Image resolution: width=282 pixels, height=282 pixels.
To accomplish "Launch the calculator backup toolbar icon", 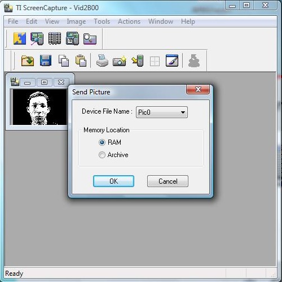I will point(72,38).
